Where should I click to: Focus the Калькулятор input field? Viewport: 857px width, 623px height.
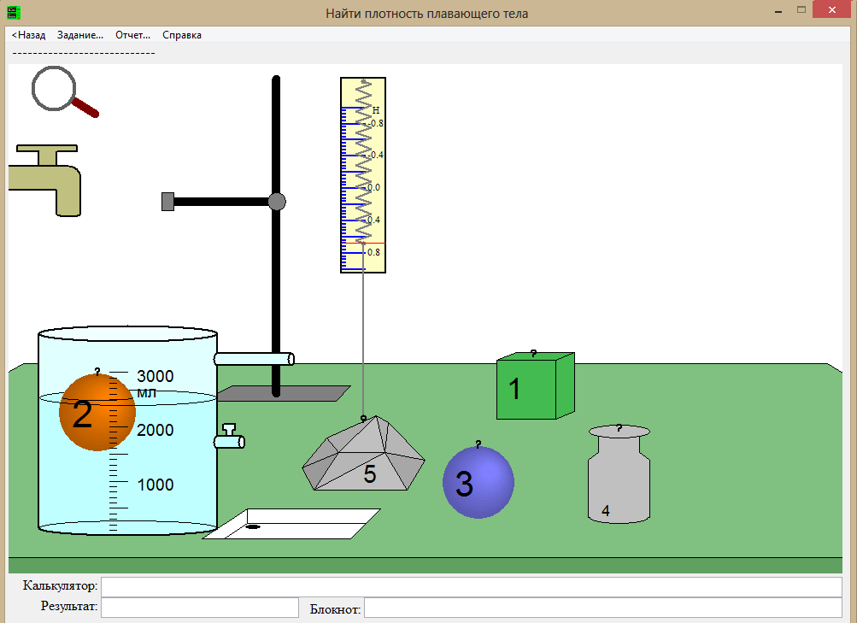(x=471, y=587)
